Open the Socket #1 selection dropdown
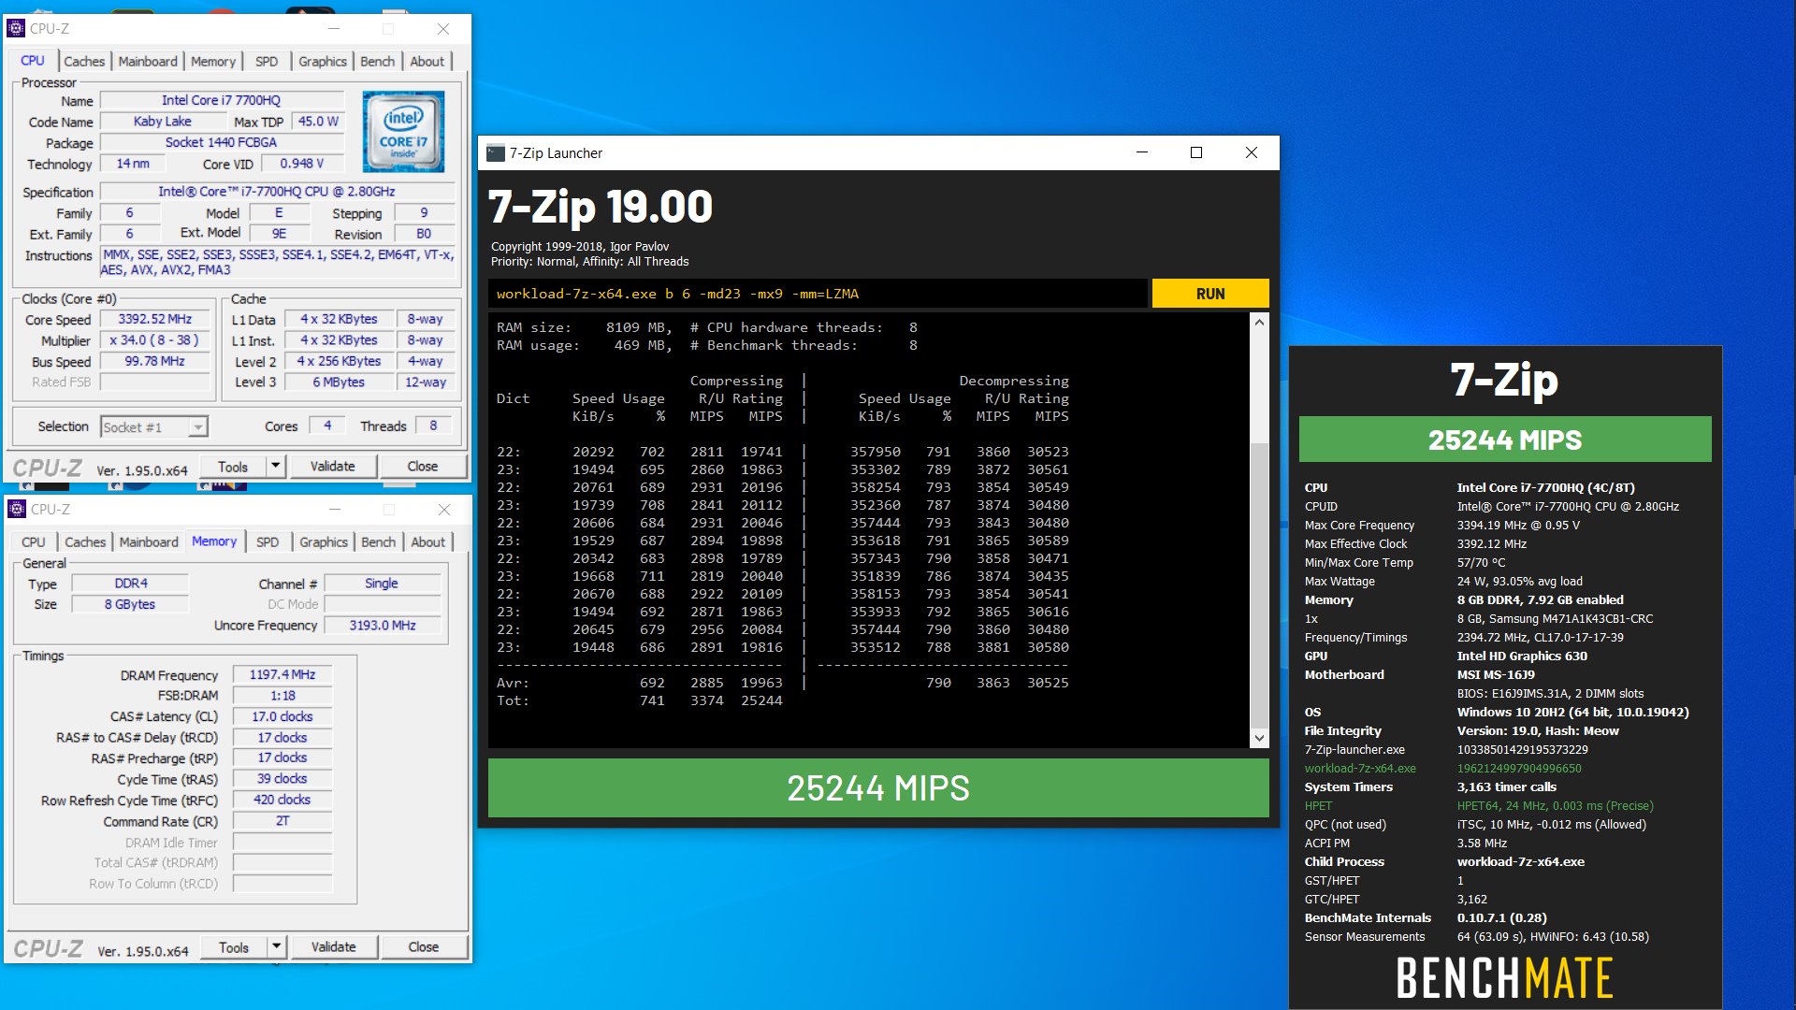Viewport: 1796px width, 1010px height. click(197, 427)
